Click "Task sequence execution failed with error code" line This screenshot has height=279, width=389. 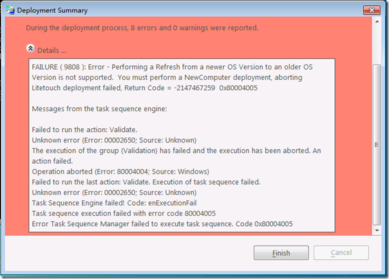(124, 213)
